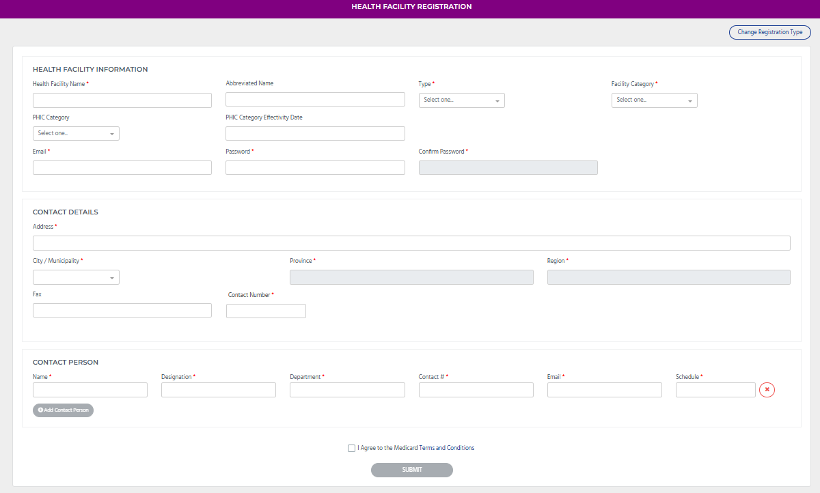Focus the Contact Number field

point(266,311)
